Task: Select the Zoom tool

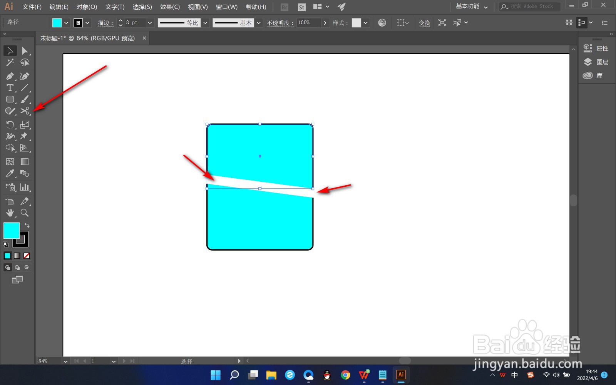Action: [x=25, y=213]
